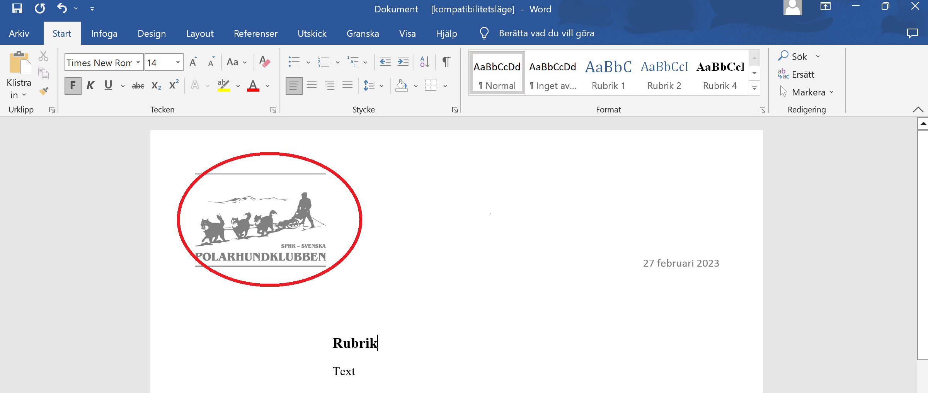The width and height of the screenshot is (928, 393).
Task: Decrease font size with the small A icon
Action: (211, 62)
